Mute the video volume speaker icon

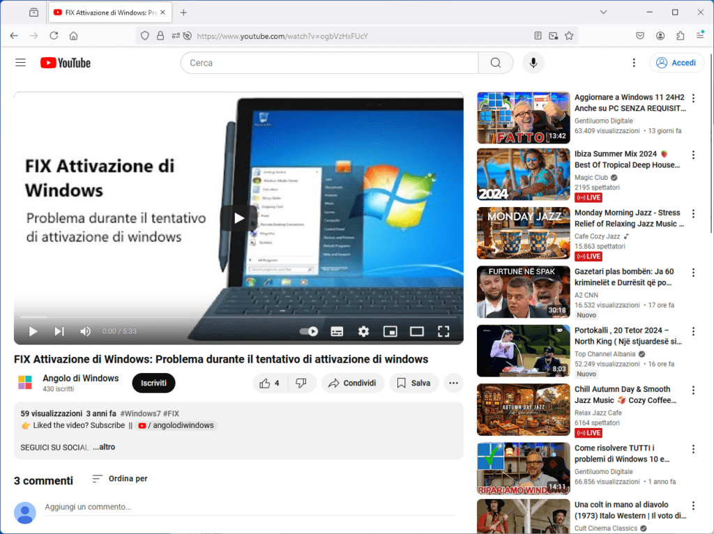85,331
